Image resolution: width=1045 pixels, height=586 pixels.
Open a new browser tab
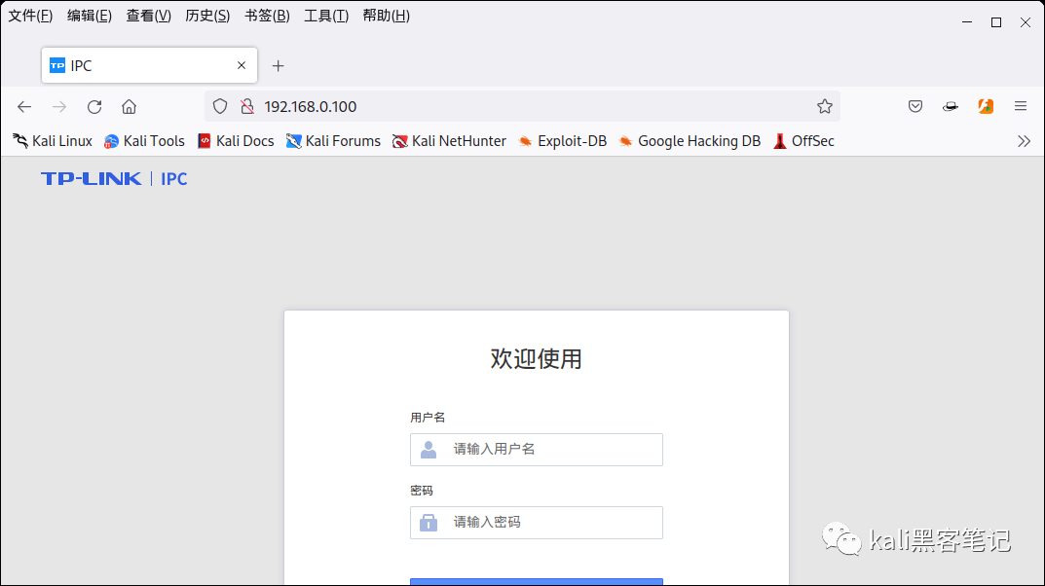[279, 66]
